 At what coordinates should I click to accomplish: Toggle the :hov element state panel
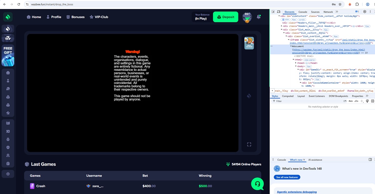[351, 101]
